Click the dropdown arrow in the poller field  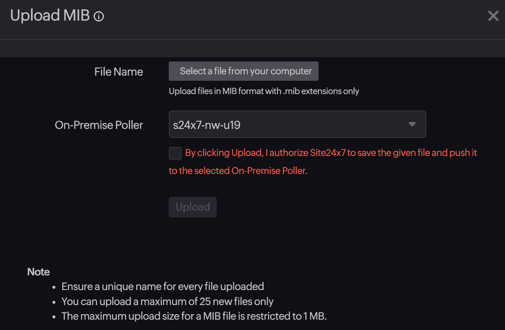click(412, 125)
